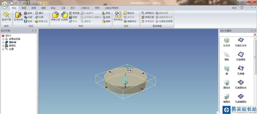Image resolution: width=257 pixels, height=114 pixels.
Task: Select the 分割实体表面 split face tool
Action: (164, 21)
